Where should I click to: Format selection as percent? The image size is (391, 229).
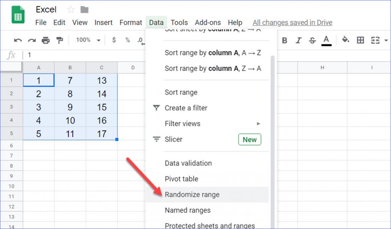tap(127, 40)
